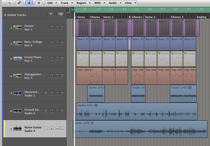Screen dimensions: 210x146
Task: Select the Audio 4#02 Nylon Guitar region
Action: [x=140, y=129]
